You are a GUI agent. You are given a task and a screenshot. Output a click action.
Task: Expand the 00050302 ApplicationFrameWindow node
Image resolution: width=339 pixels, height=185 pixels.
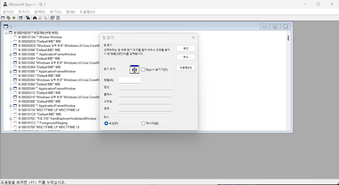pyautogui.click(x=11, y=106)
